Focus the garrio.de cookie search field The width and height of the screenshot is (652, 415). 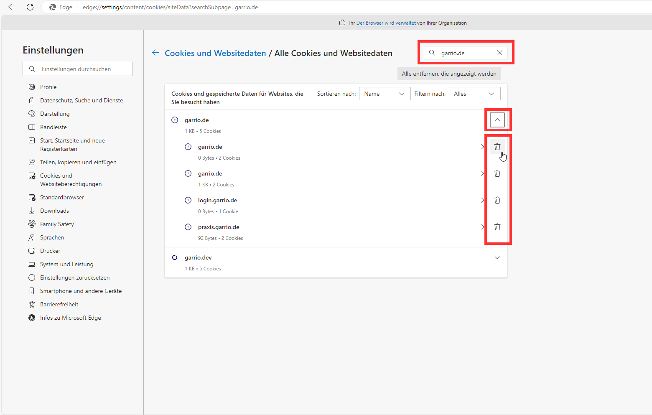(x=466, y=53)
